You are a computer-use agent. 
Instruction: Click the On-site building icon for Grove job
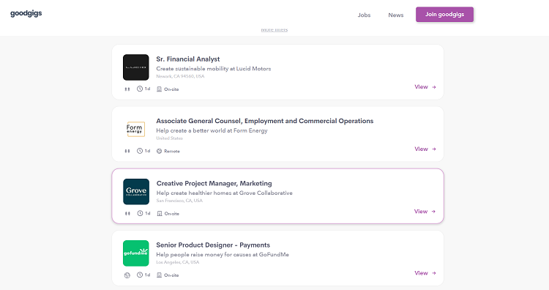pos(160,214)
